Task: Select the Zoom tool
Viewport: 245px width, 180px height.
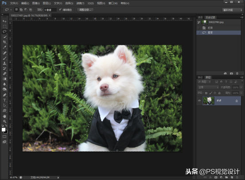Action: (4, 121)
